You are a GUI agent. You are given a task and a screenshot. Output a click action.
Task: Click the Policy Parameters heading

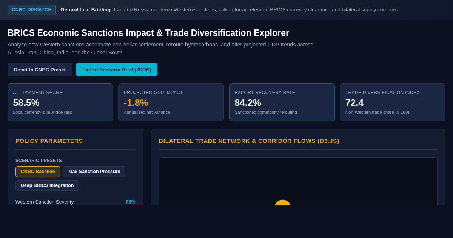(49, 141)
